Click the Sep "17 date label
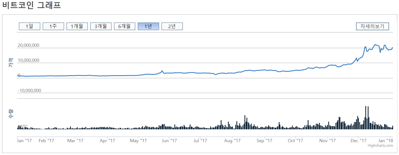399x155 pixels. (x=264, y=140)
